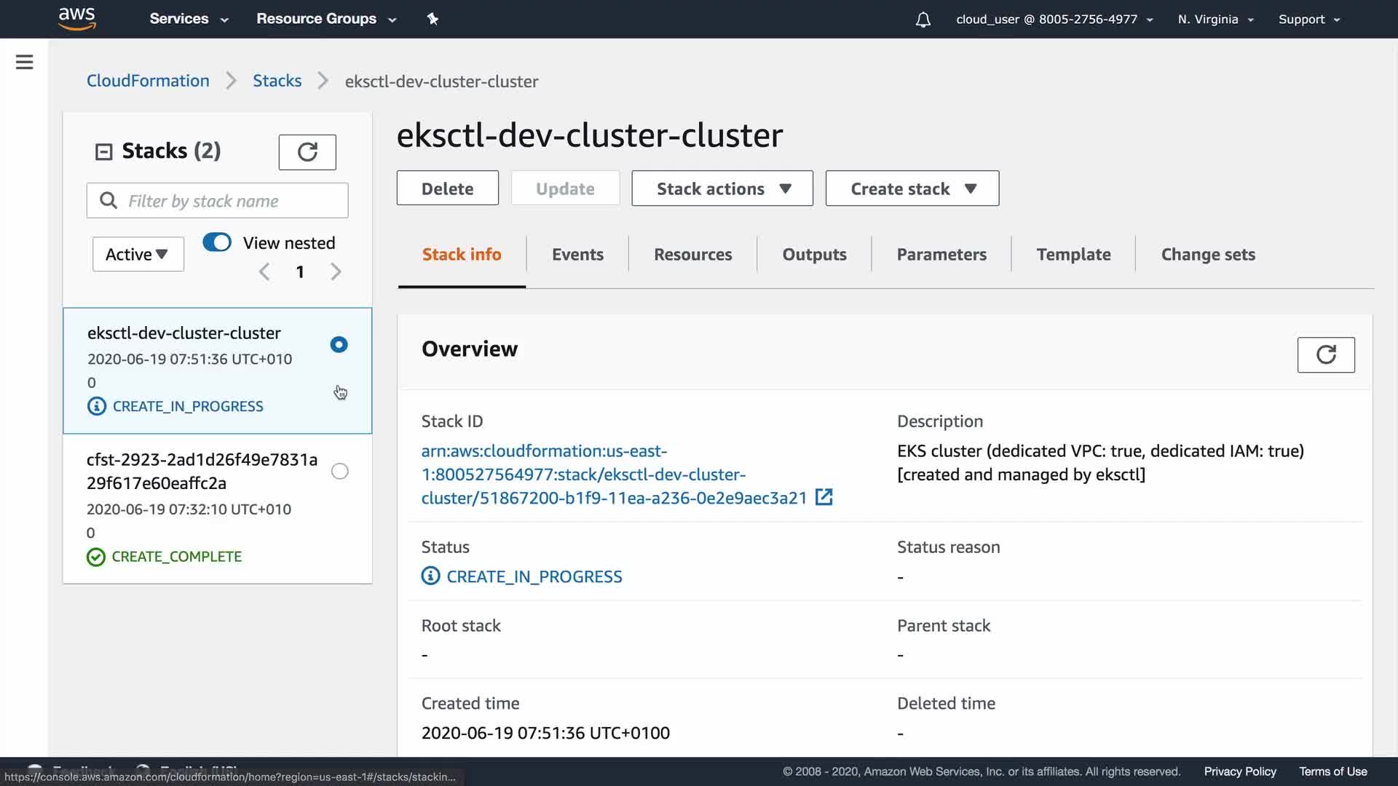The image size is (1398, 786).
Task: Open the hamburger navigation menu
Action: [x=24, y=62]
